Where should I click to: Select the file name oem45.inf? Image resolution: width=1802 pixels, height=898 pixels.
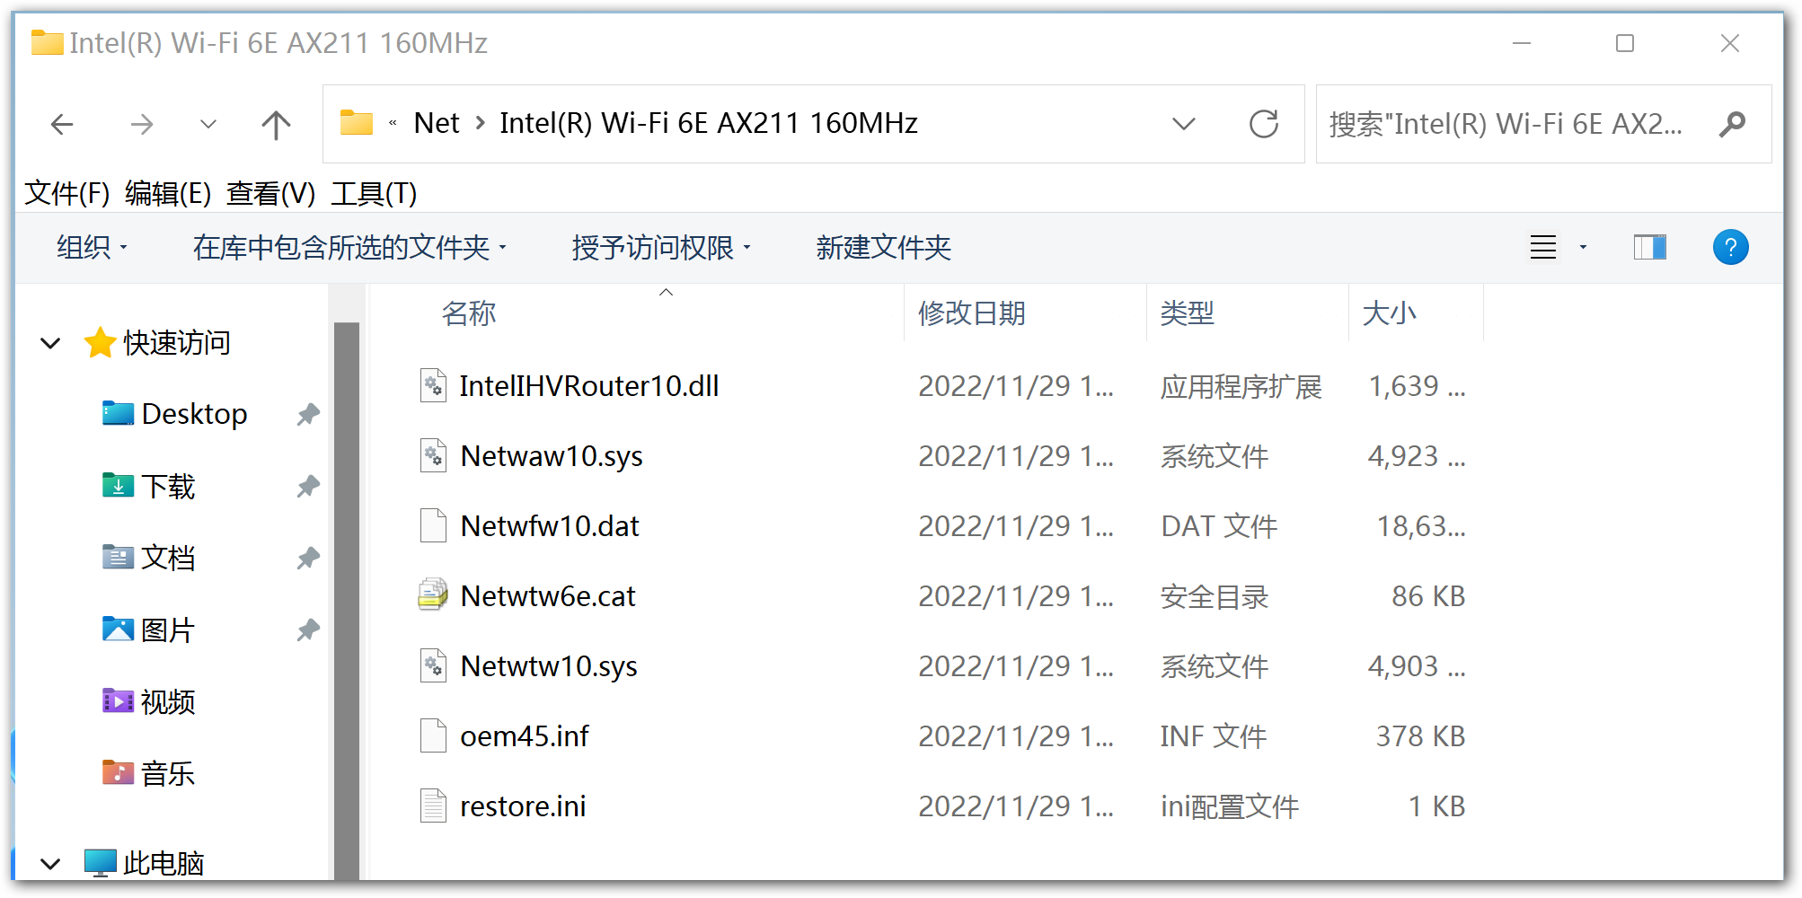click(525, 736)
